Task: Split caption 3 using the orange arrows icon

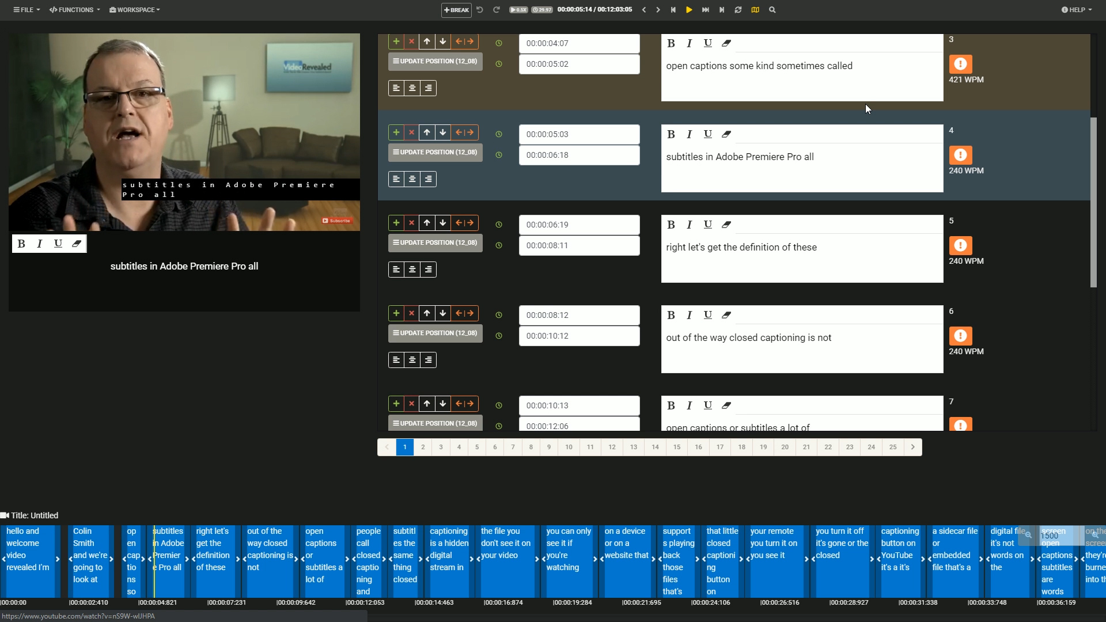Action: point(464,41)
